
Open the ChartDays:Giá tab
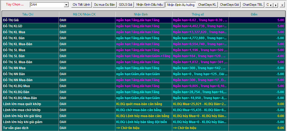click(229, 5)
